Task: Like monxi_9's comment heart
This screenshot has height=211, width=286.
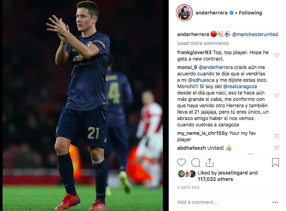Action: 277,96
